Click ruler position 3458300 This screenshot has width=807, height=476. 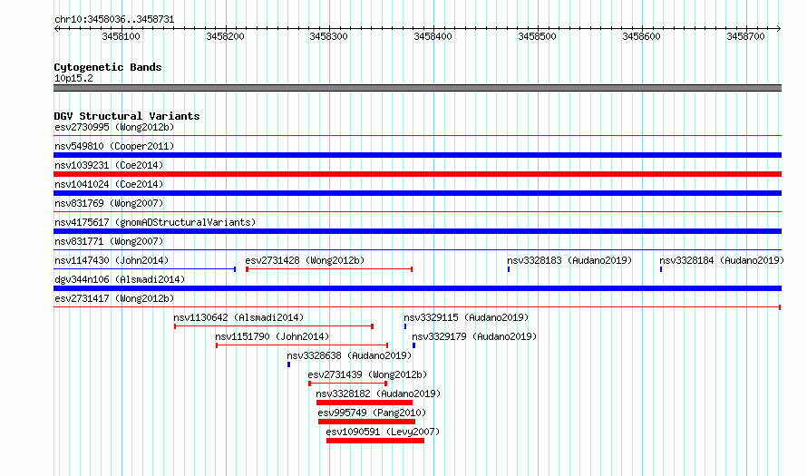[328, 36]
